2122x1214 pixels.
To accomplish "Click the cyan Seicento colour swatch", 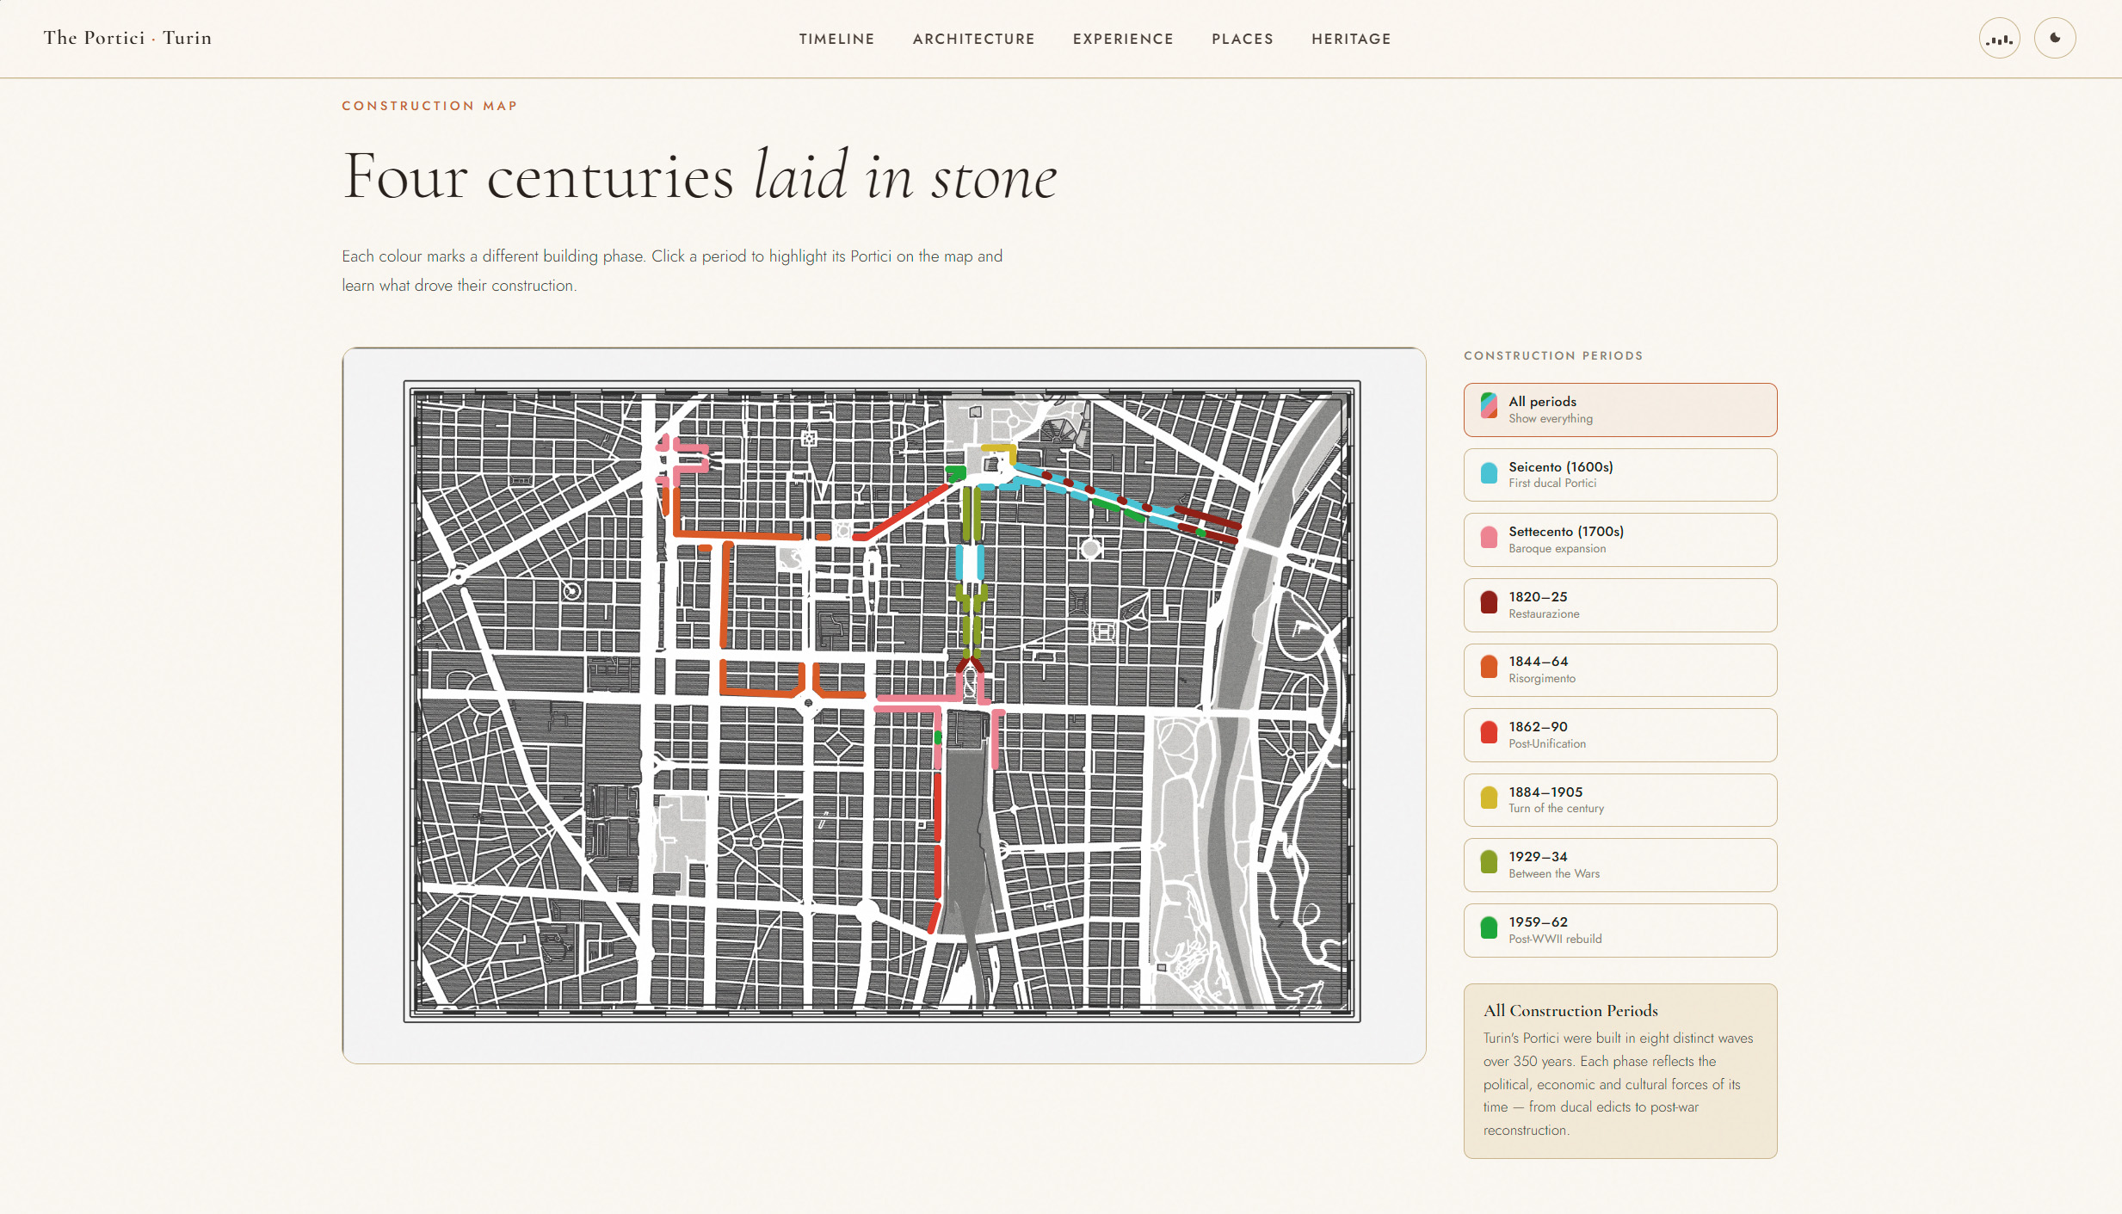I will click(x=1489, y=472).
